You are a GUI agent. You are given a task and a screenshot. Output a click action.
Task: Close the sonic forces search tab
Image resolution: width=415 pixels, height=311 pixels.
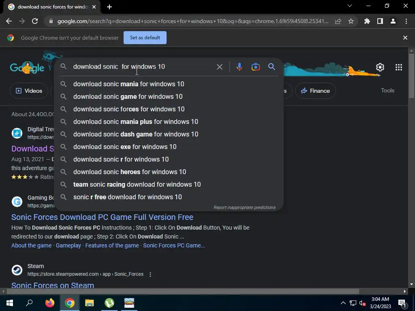pos(94,7)
